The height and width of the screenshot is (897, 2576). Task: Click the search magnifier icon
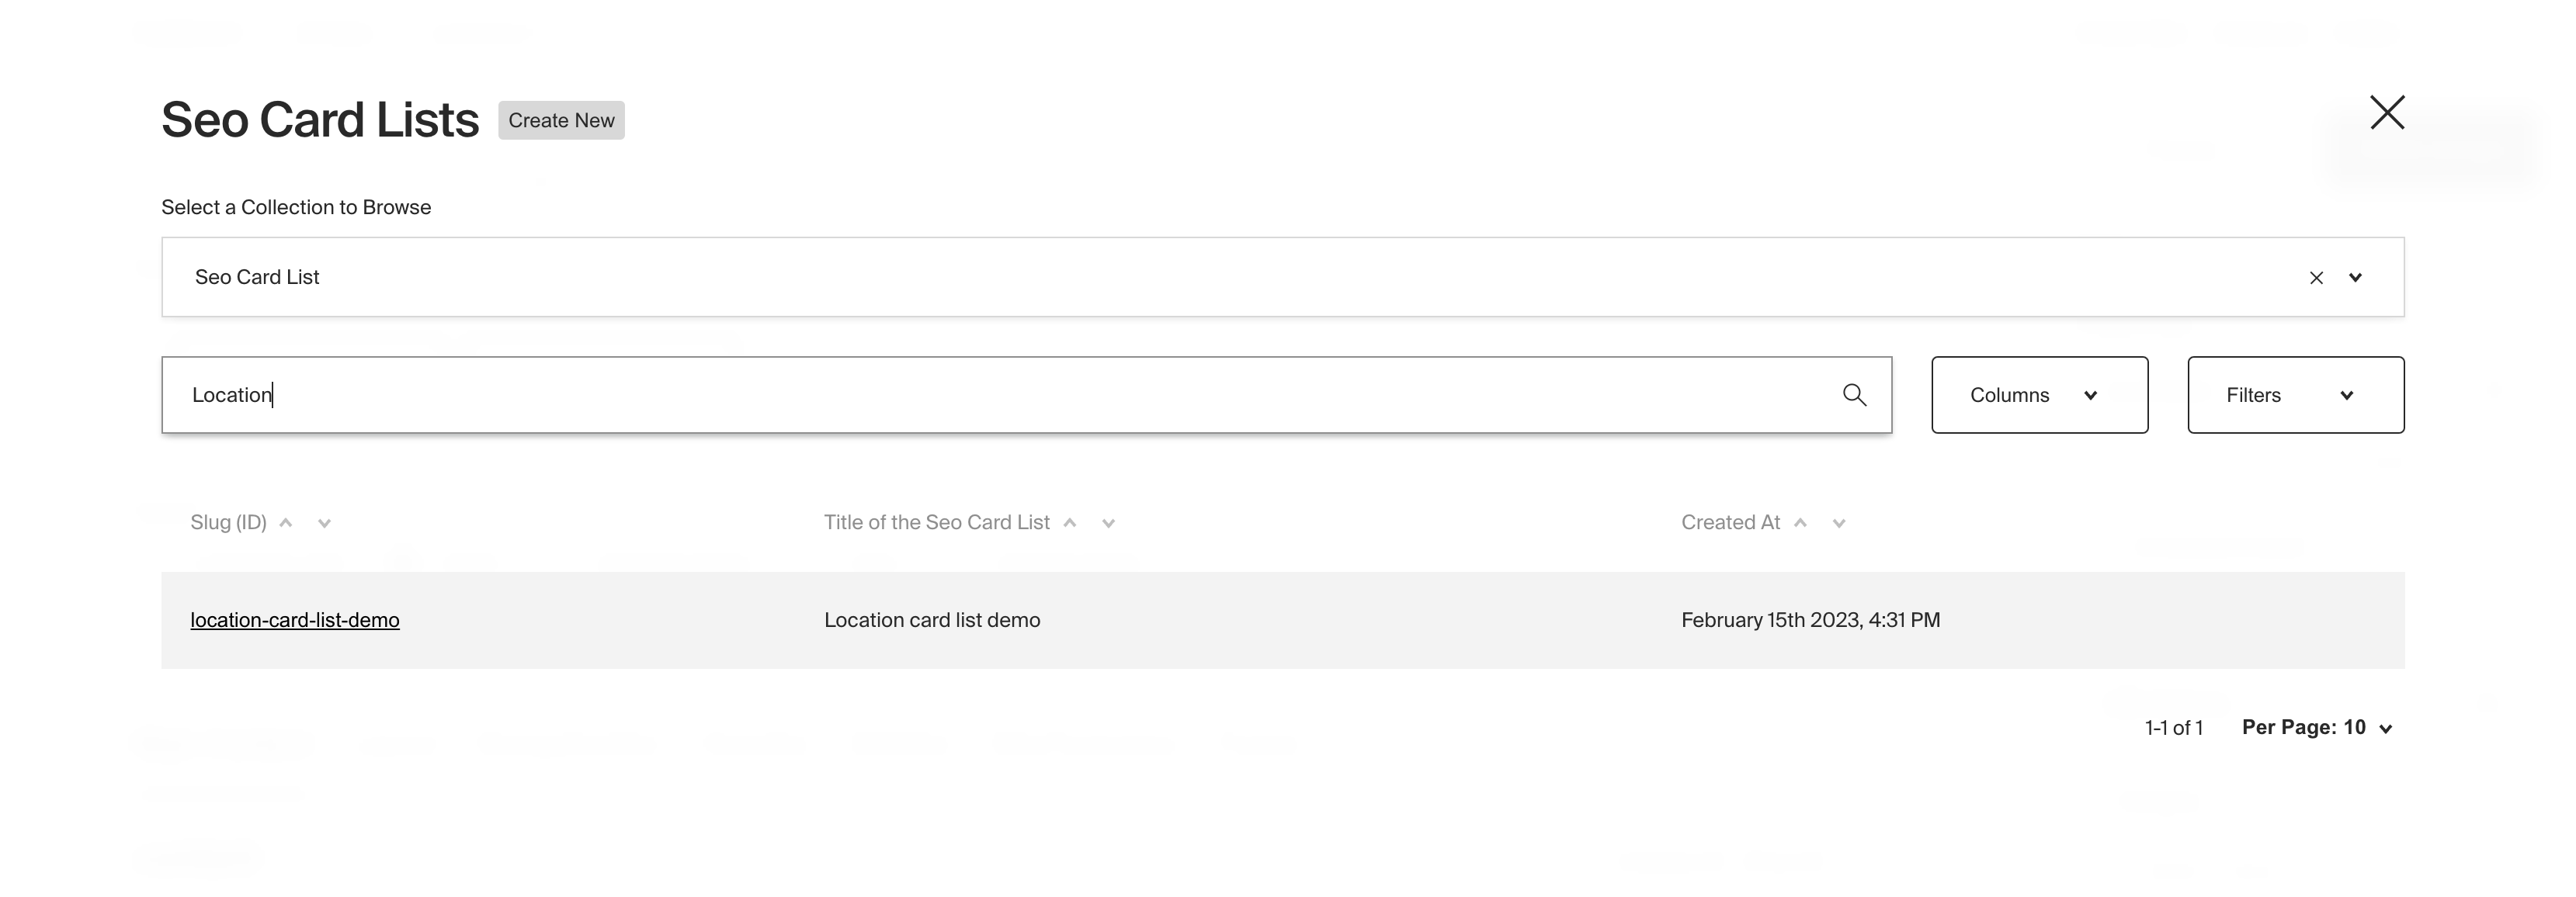pyautogui.click(x=1854, y=394)
